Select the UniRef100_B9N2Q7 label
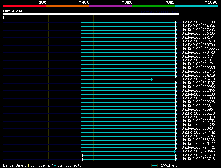 tap(198, 83)
